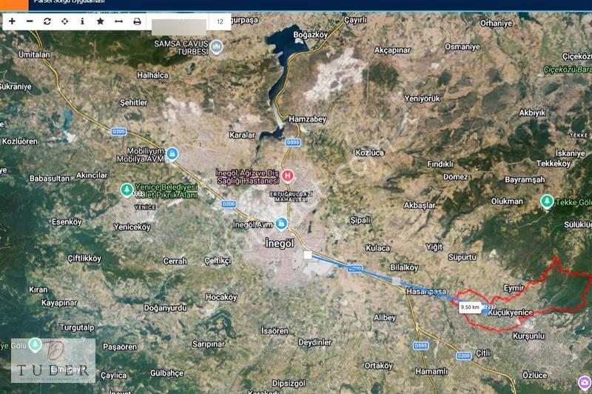Click the Orhaniye label
The height and width of the screenshot is (394, 592).
pos(497,23)
